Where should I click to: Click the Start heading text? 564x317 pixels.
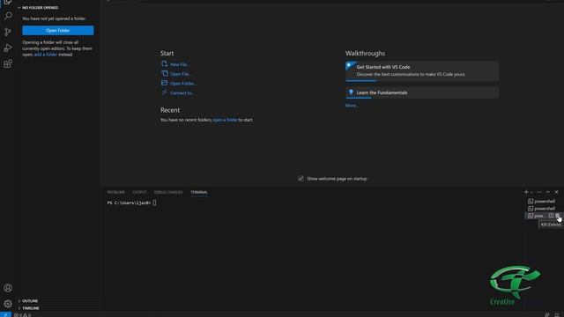click(167, 53)
